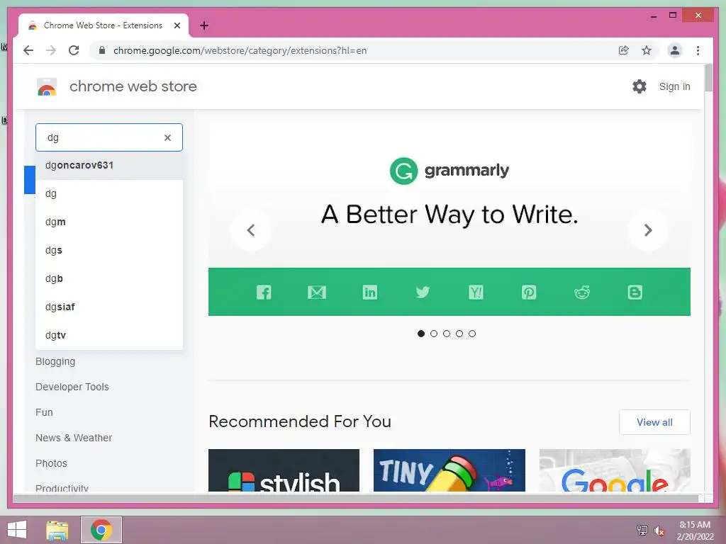726x544 pixels.
Task: Open Photos category
Action: (x=51, y=463)
